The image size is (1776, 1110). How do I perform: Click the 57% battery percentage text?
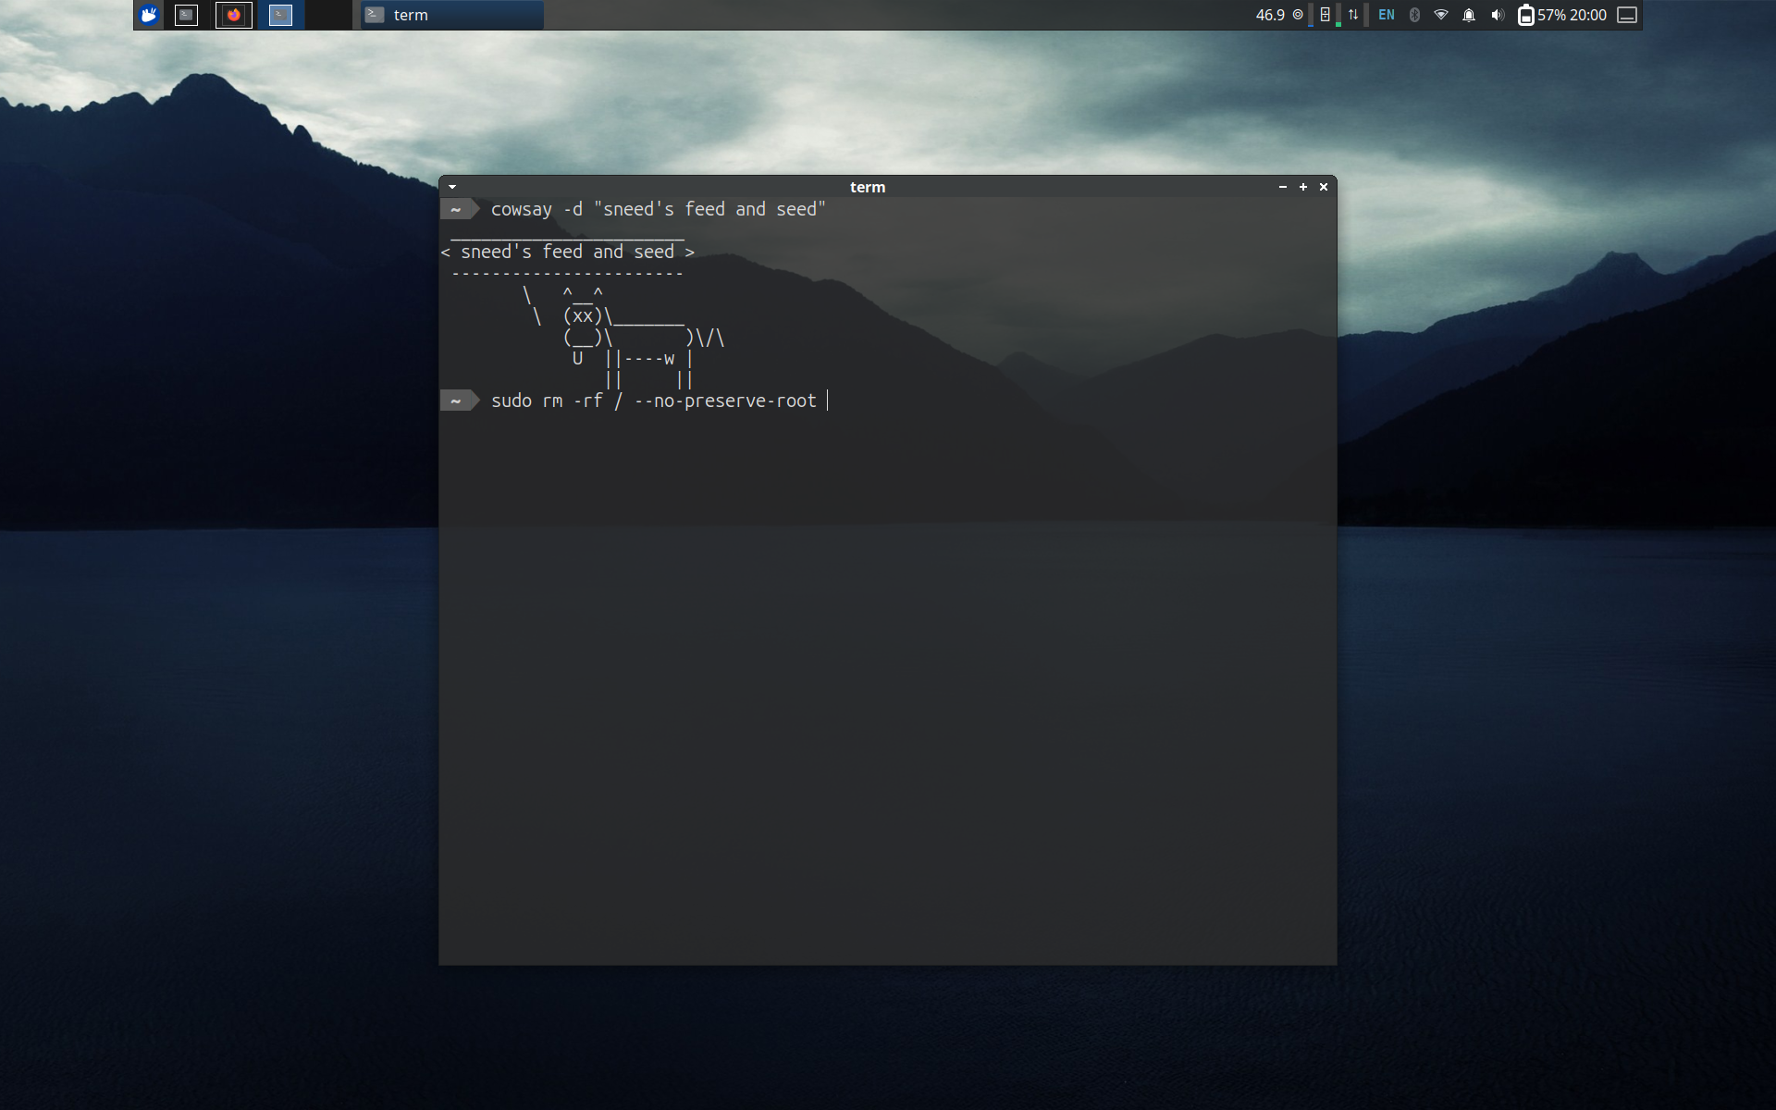coord(1551,15)
